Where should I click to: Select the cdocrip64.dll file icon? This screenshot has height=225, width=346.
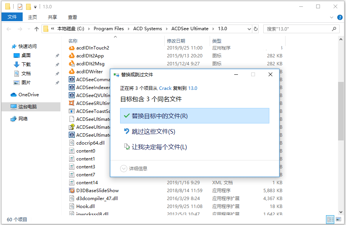pos(71,143)
